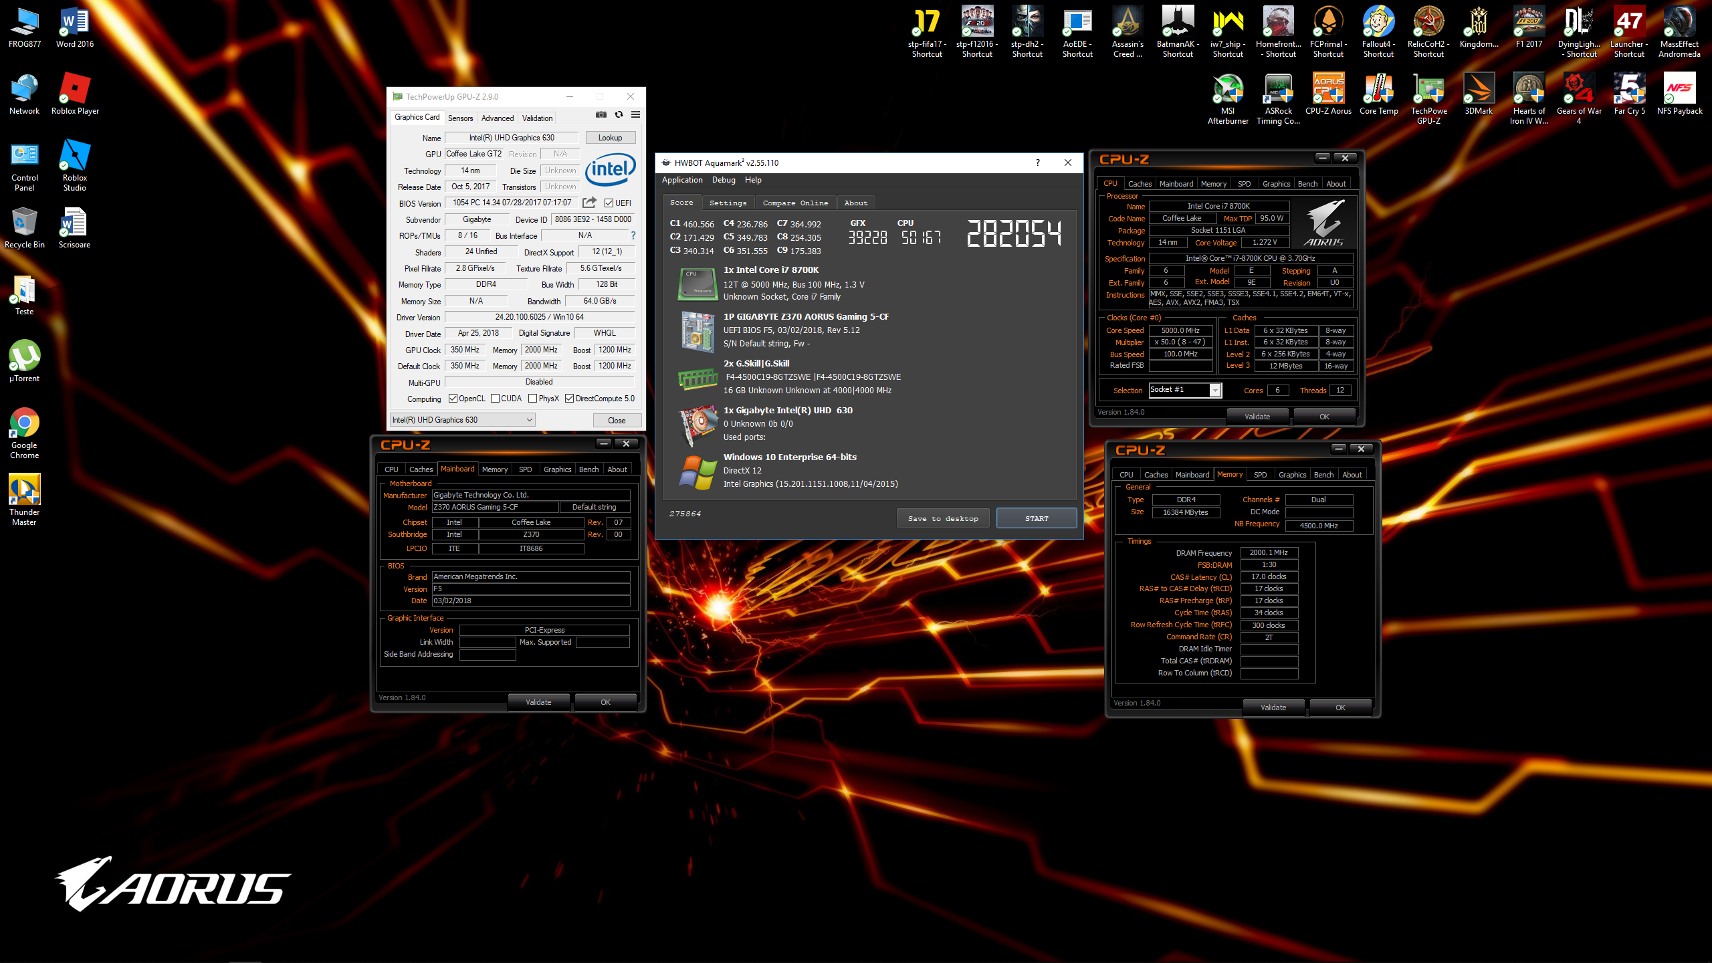Open the Gears of War 4 icon
Viewport: 1712px width, 963px height.
1579,99
